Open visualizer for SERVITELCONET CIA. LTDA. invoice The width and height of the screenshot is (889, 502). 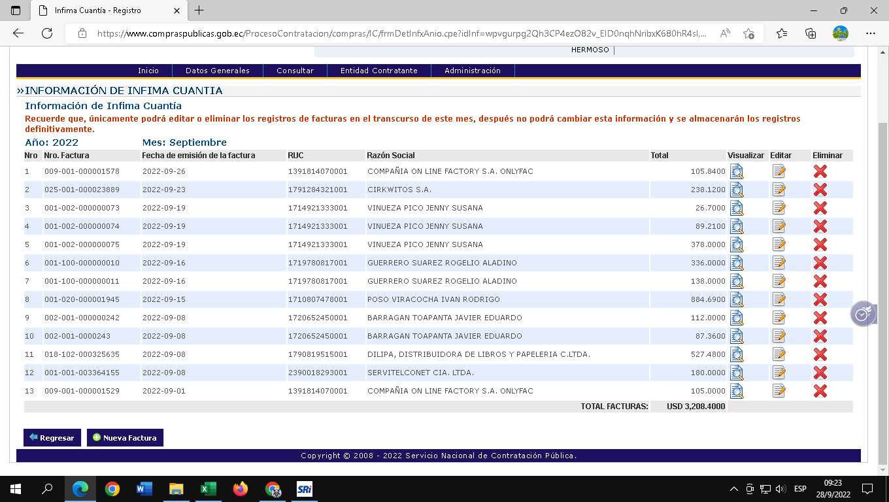pos(737,373)
